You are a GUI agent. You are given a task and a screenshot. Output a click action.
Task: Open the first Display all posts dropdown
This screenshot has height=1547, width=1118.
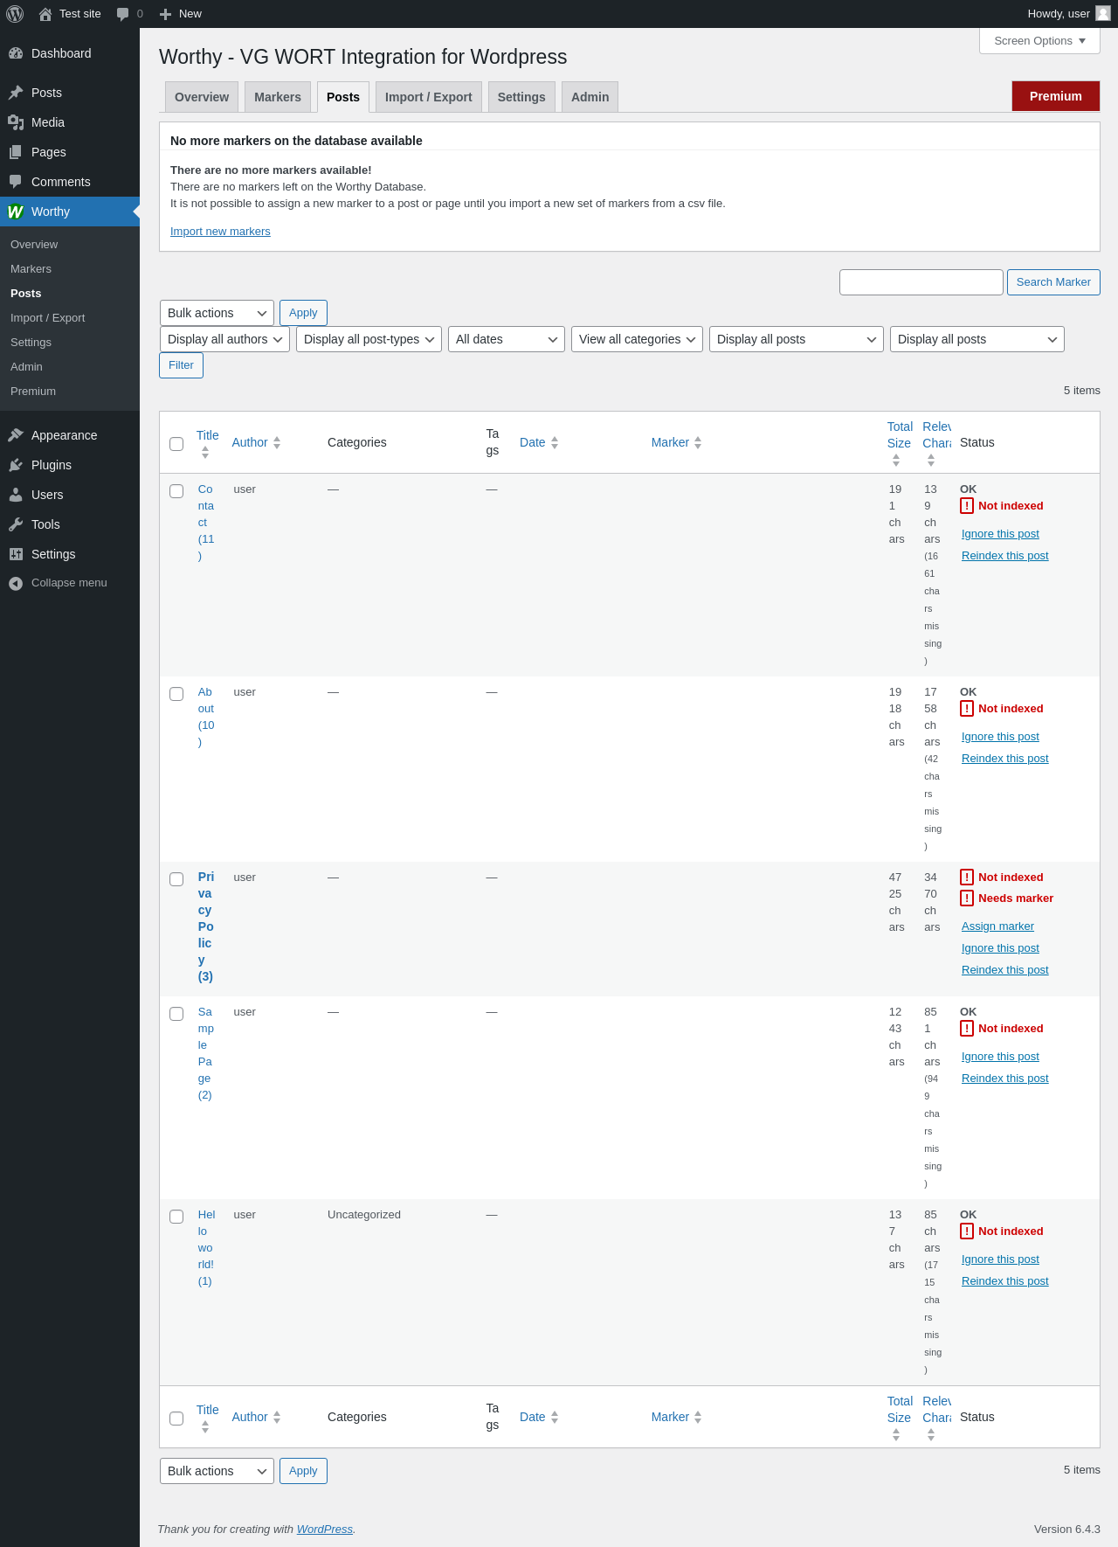(797, 339)
